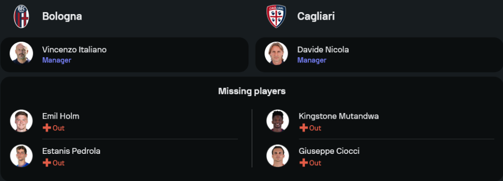Select Davide Nicola's profile photo

click(x=276, y=53)
